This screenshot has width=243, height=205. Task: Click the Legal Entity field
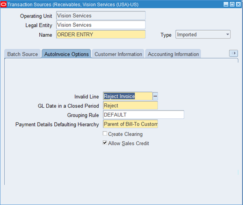[101, 25]
